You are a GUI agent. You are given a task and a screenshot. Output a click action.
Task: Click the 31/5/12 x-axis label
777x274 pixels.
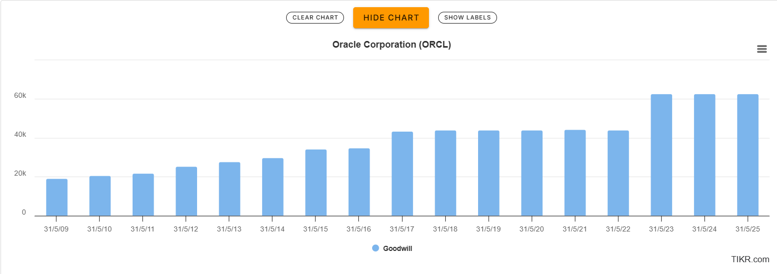(x=186, y=229)
